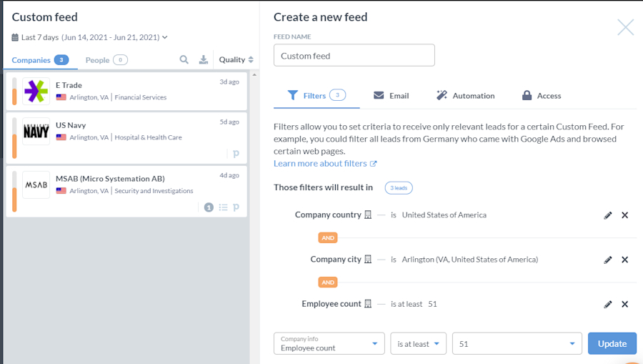
Task: Open the search icon in Custom feed toolbar
Action: pyautogui.click(x=184, y=60)
